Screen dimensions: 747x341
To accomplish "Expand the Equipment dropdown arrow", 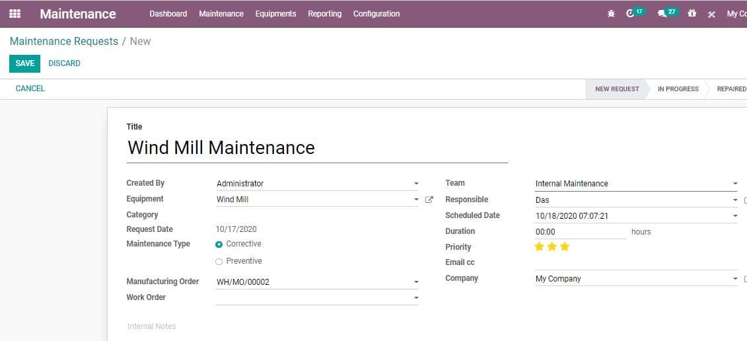I will click(x=416, y=200).
